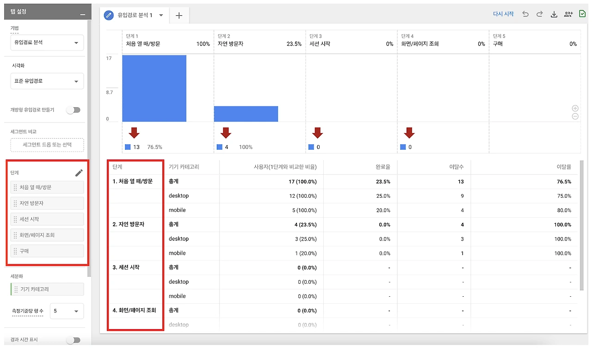
Task: Click the 다시 시작 link
Action: (503, 14)
